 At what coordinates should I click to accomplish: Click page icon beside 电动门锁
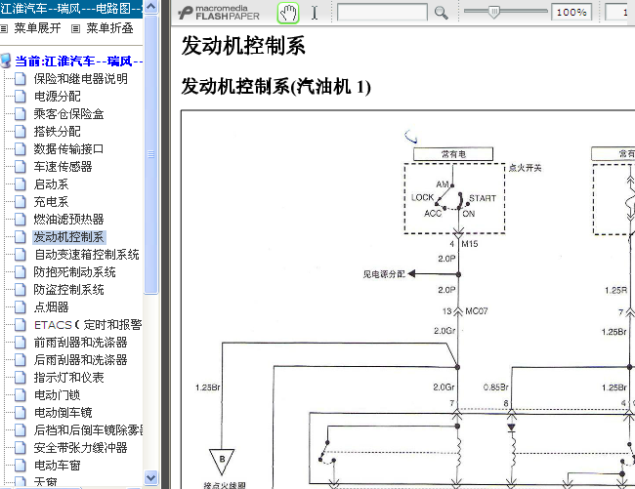[x=21, y=395]
